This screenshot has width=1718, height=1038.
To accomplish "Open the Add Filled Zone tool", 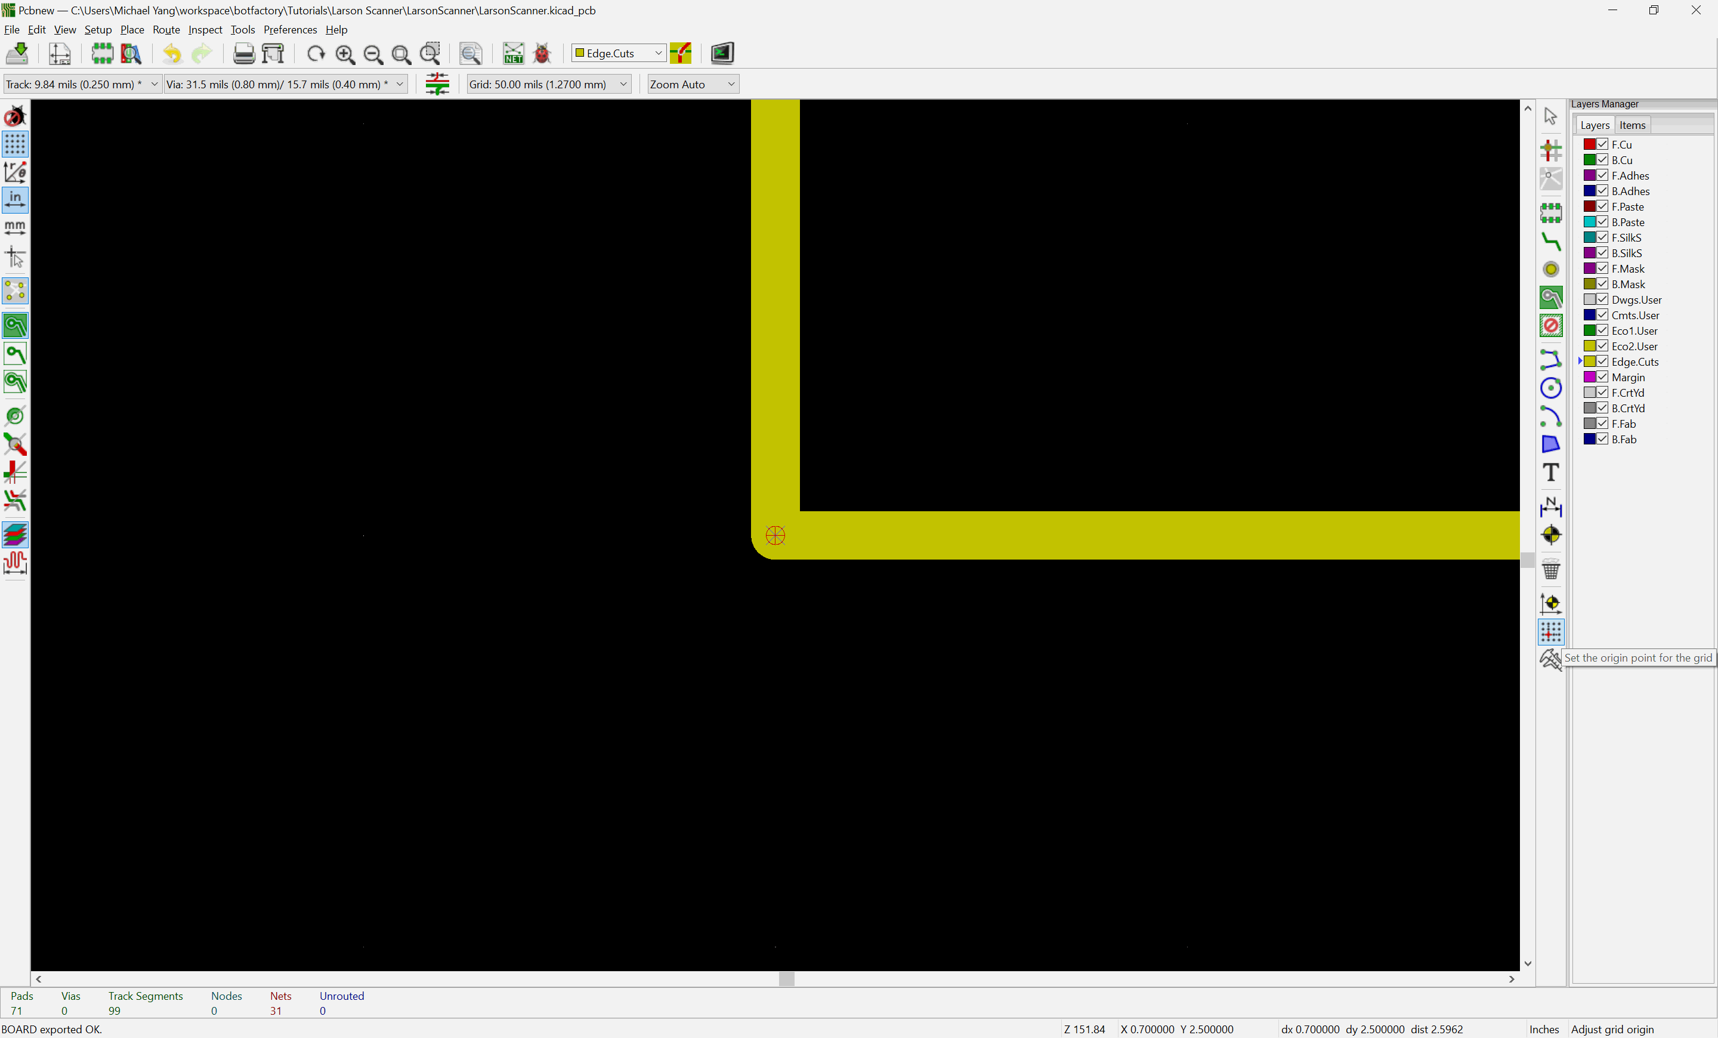I will click(x=1550, y=444).
